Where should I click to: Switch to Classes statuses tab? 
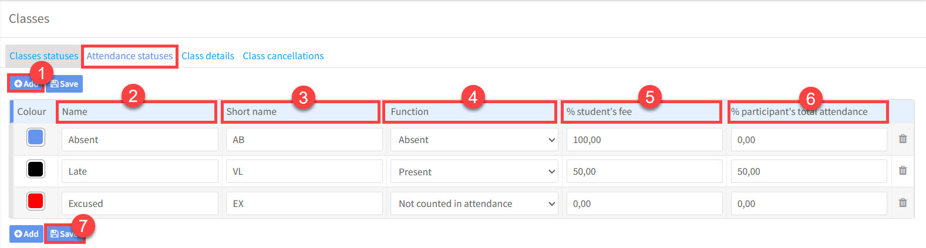[x=43, y=56]
